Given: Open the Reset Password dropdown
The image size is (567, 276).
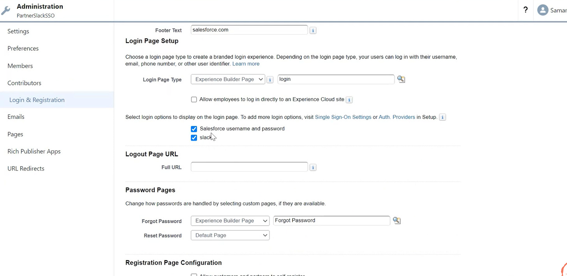Looking at the screenshot, I should click(230, 236).
